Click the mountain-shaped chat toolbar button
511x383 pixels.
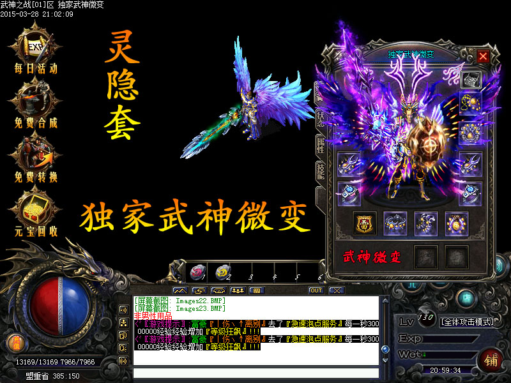[180, 290]
